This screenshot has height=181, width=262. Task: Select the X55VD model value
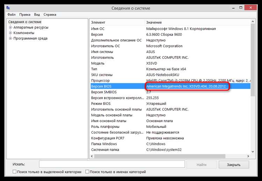click(152, 63)
